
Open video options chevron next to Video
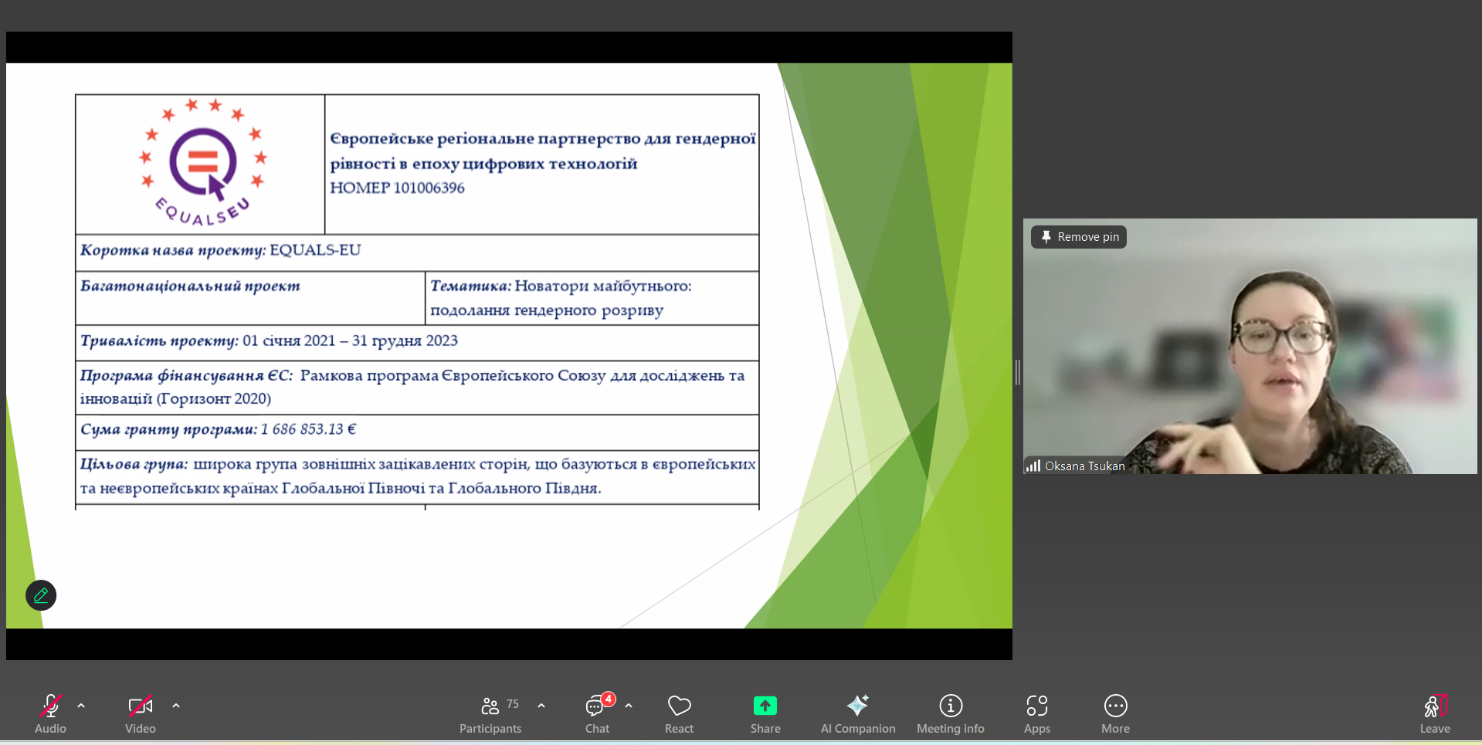click(x=176, y=706)
